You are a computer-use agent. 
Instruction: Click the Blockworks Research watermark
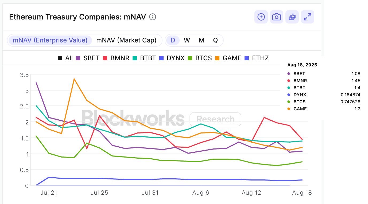click(161, 119)
